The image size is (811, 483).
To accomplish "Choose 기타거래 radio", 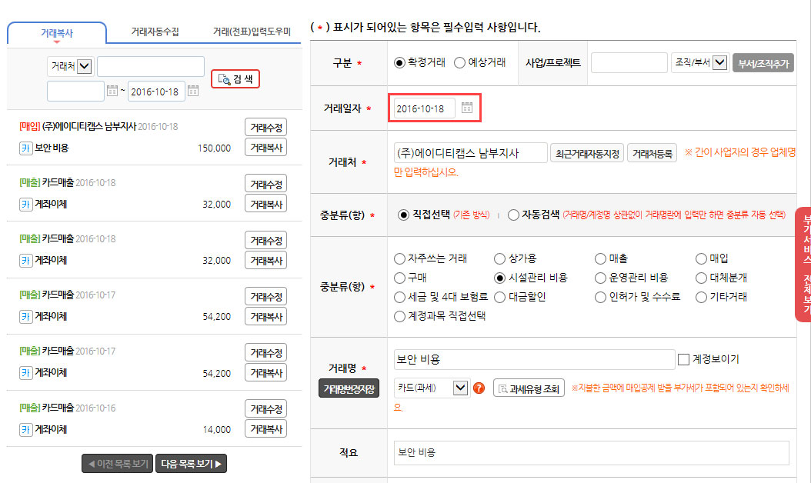I will pos(701,298).
